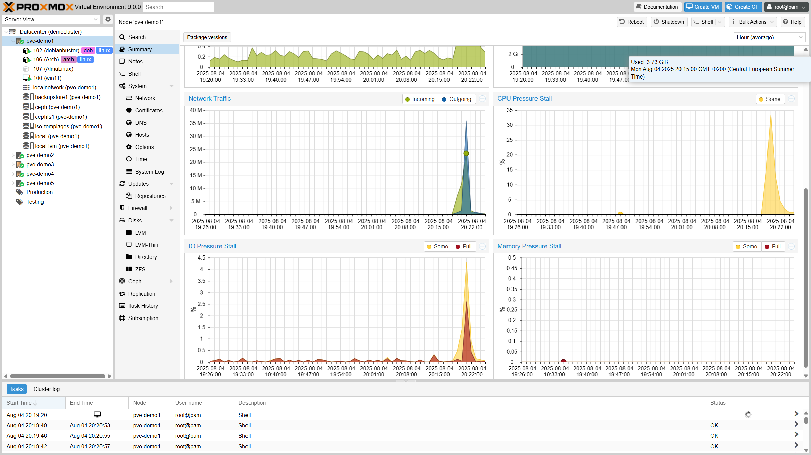Viewport: 811px width, 455px height.
Task: Open Repositories under Updates
Action: pyautogui.click(x=150, y=195)
